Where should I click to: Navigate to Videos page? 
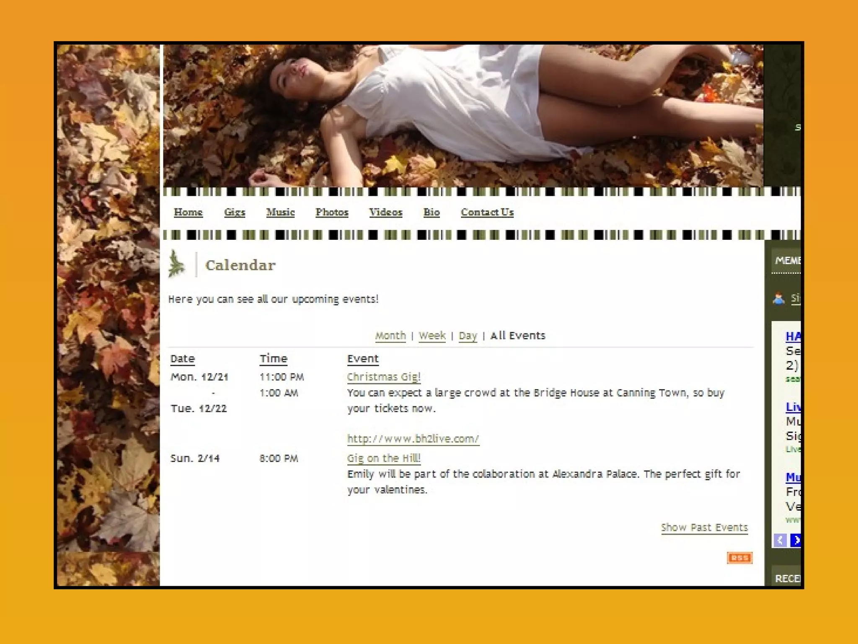pyautogui.click(x=385, y=212)
